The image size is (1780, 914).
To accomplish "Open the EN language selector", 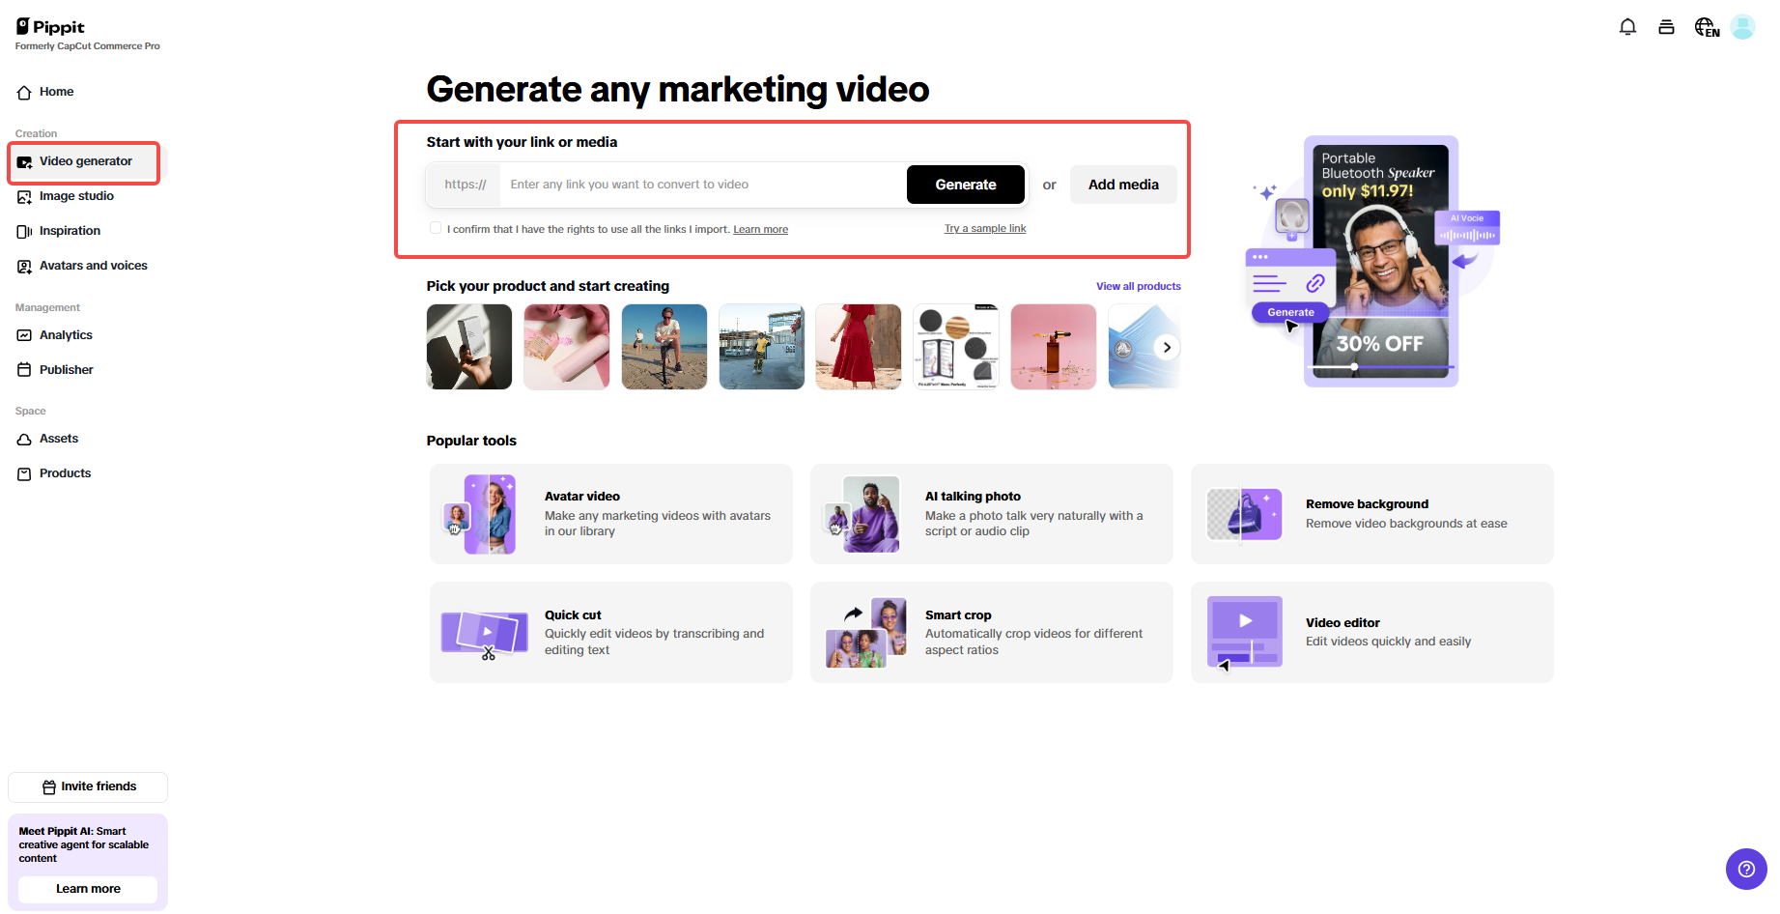I will 1706,26.
